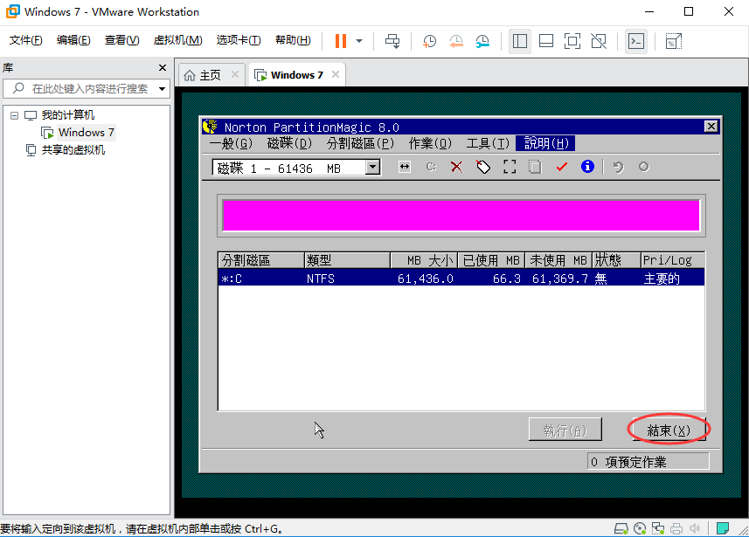
Task: Click the stretch guest display icon
Action: [674, 41]
